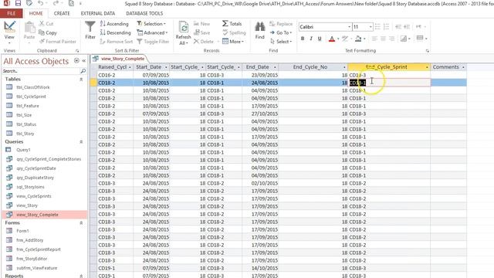Open the Advanced filter dropdown
Image resolution: width=494 pixels, height=278 pixels.
click(x=152, y=32)
